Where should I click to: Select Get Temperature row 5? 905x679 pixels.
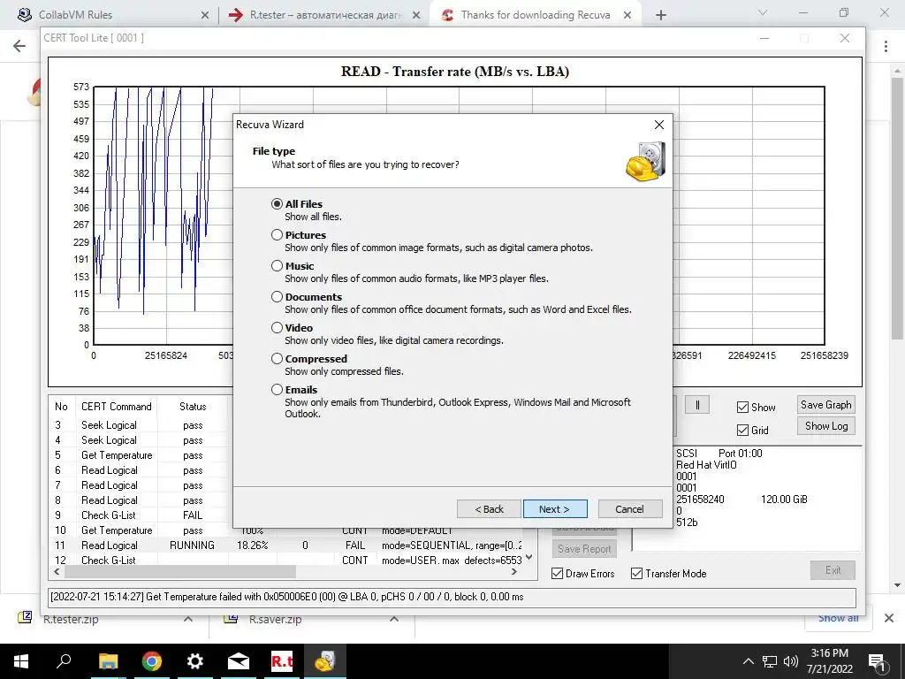point(142,455)
